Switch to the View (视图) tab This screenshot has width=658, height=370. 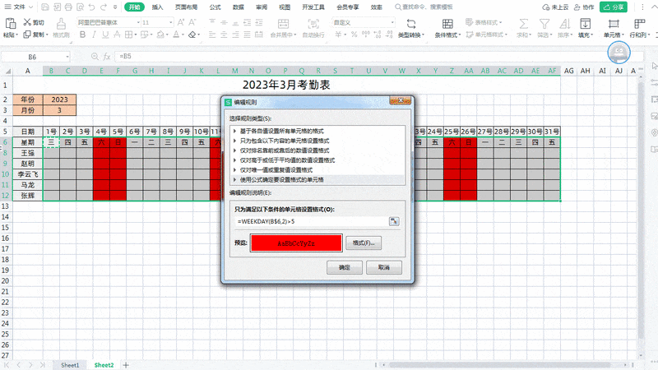point(285,7)
